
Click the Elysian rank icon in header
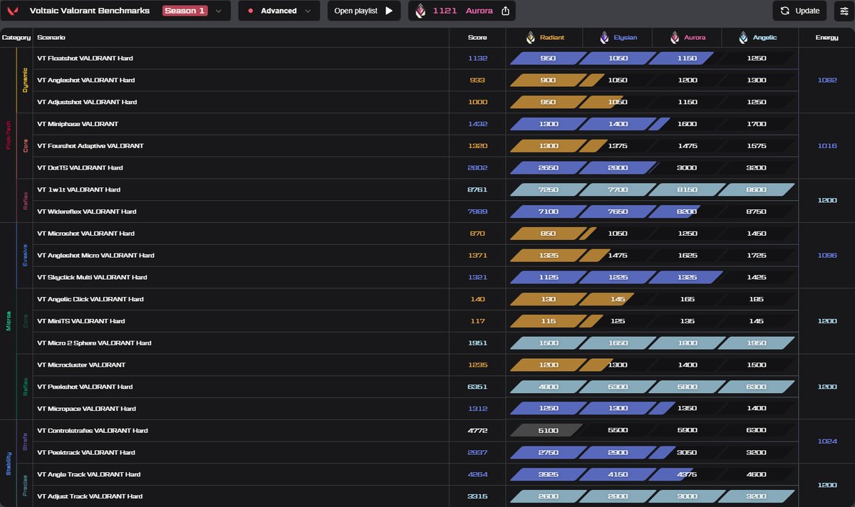click(604, 38)
